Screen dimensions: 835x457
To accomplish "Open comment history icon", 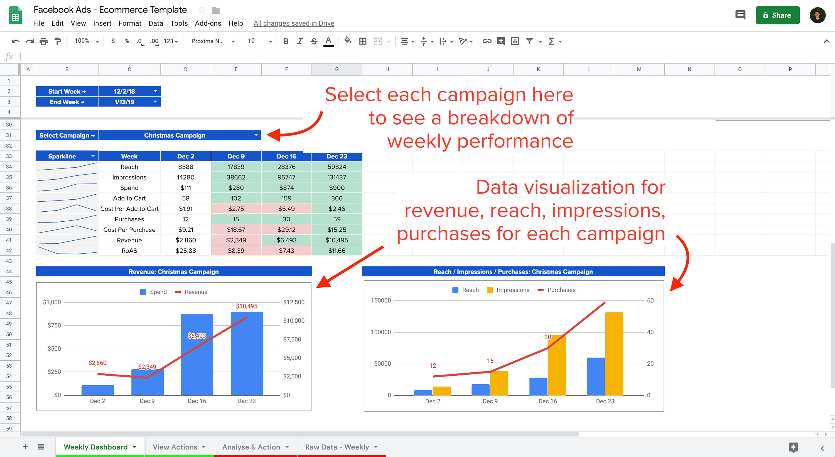I will [740, 15].
